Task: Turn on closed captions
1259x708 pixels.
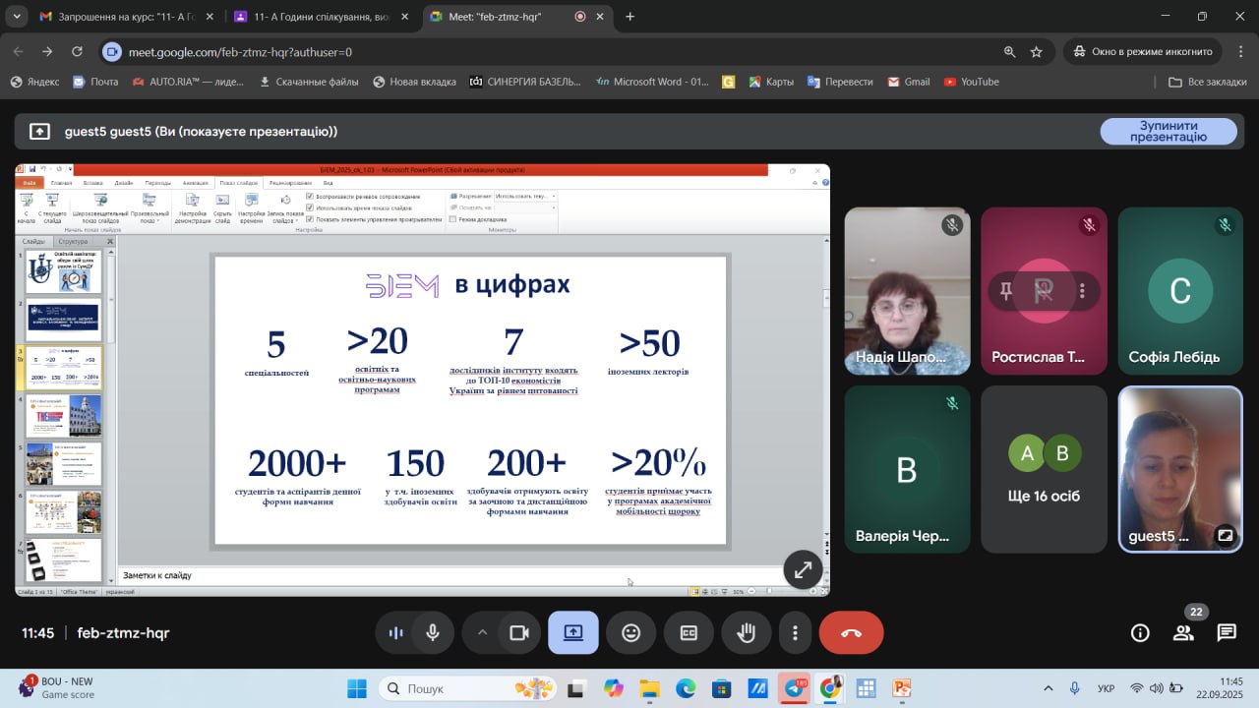Action: pyautogui.click(x=689, y=633)
